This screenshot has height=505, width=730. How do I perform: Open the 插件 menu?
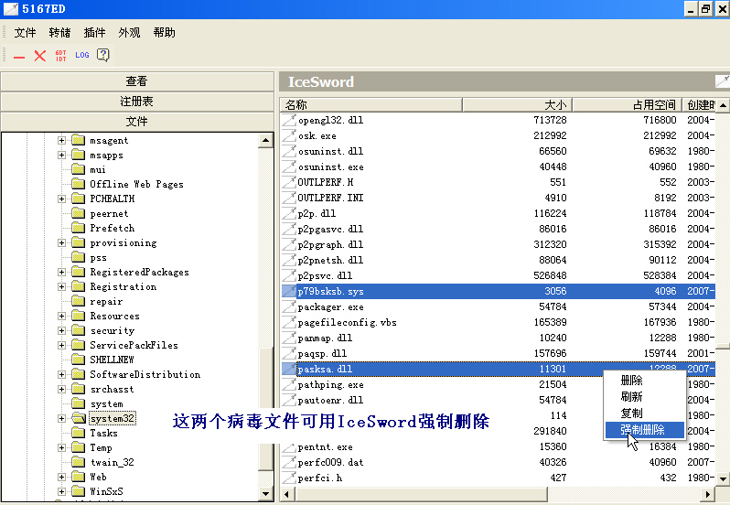pos(94,33)
